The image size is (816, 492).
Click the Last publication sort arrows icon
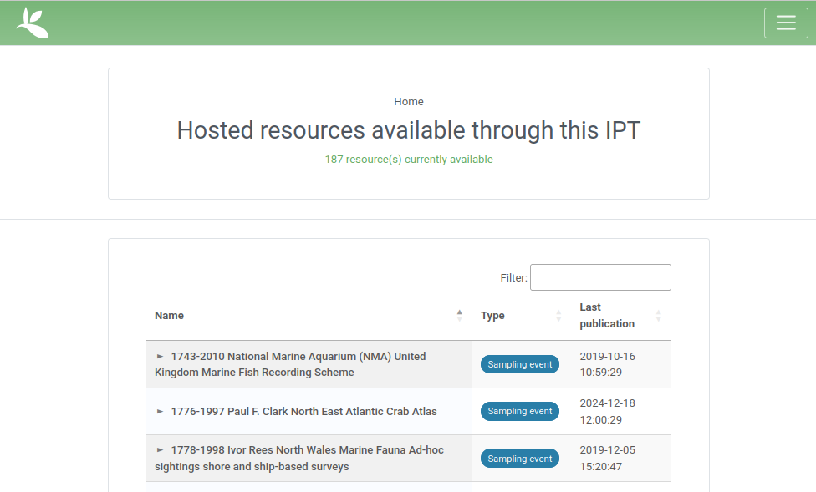[x=658, y=316]
